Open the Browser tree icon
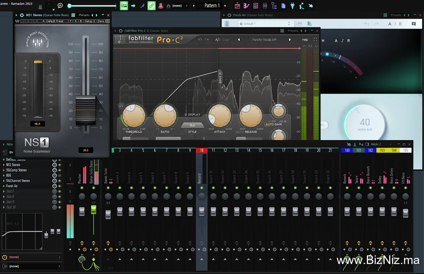Screen dimensions: 424x274 pyautogui.click(x=274, y=6)
